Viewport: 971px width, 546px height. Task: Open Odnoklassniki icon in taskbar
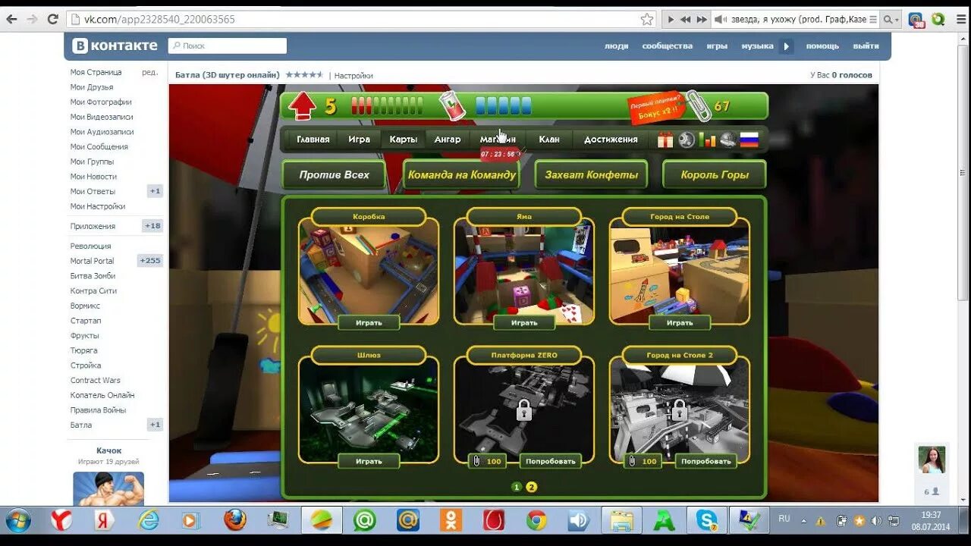pos(451,520)
